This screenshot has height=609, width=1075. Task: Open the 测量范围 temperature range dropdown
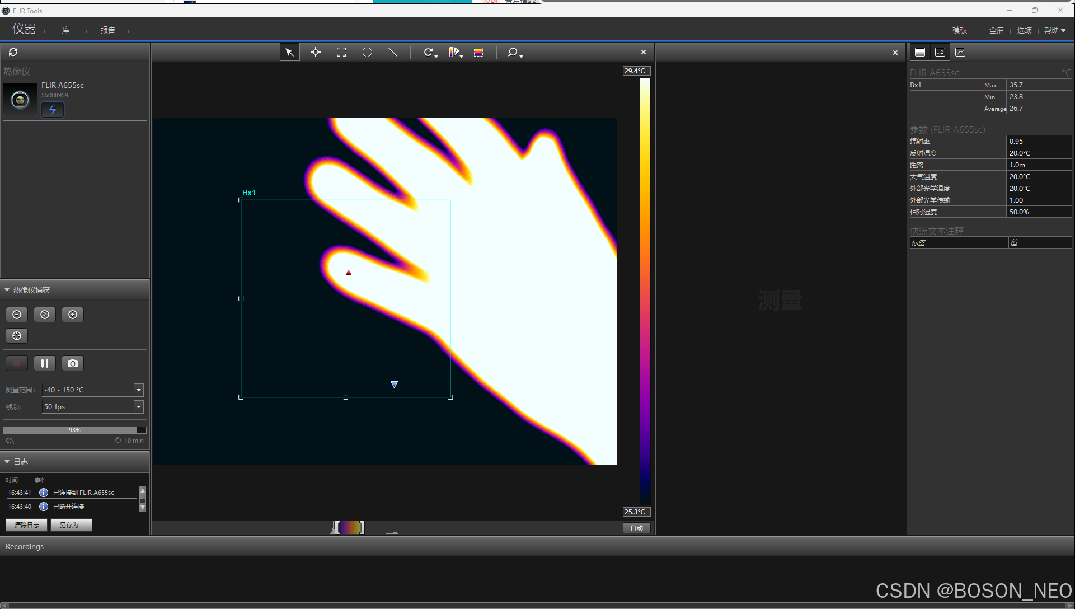139,390
